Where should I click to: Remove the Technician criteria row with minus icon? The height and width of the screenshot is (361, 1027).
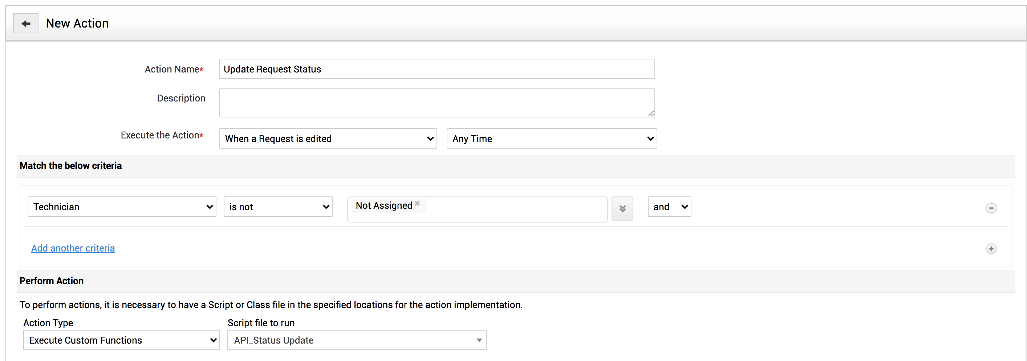pos(991,208)
